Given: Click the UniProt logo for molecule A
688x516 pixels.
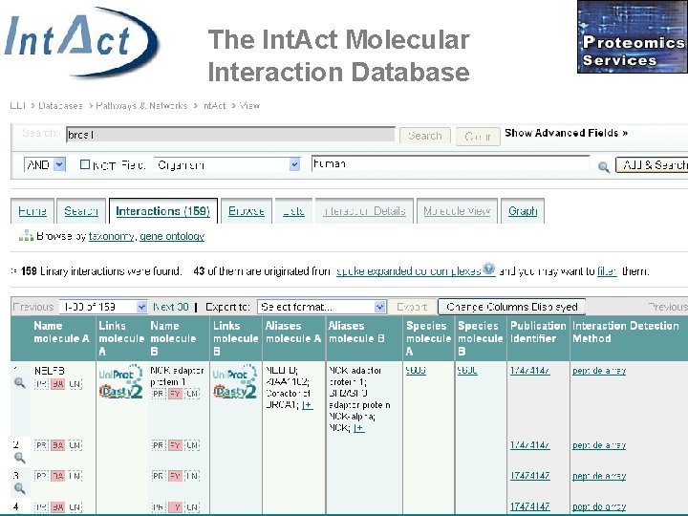Looking at the screenshot, I should tap(120, 374).
